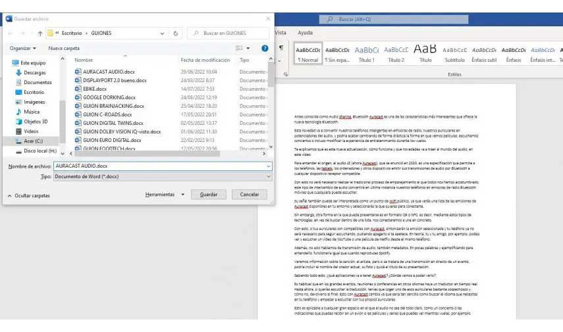Click the file list horizontal scrollbar
This screenshot has width=563, height=332.
[147, 153]
